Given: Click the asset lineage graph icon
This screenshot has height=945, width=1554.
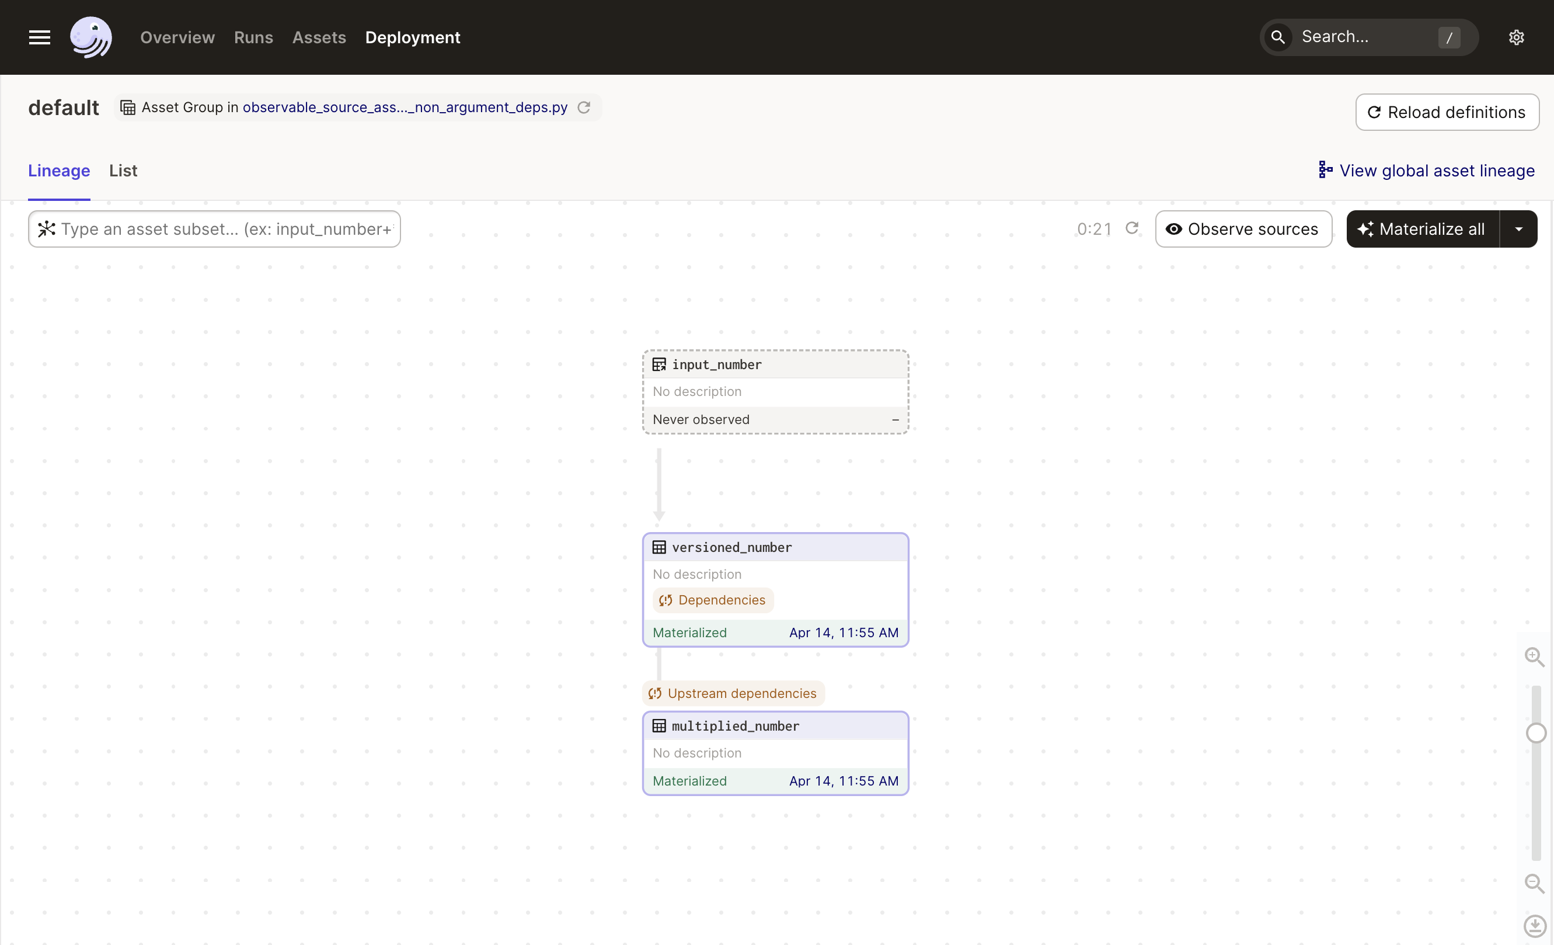Looking at the screenshot, I should [1324, 170].
